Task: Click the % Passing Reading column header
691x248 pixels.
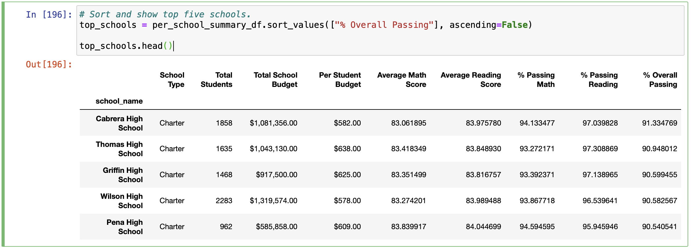Action: point(599,80)
